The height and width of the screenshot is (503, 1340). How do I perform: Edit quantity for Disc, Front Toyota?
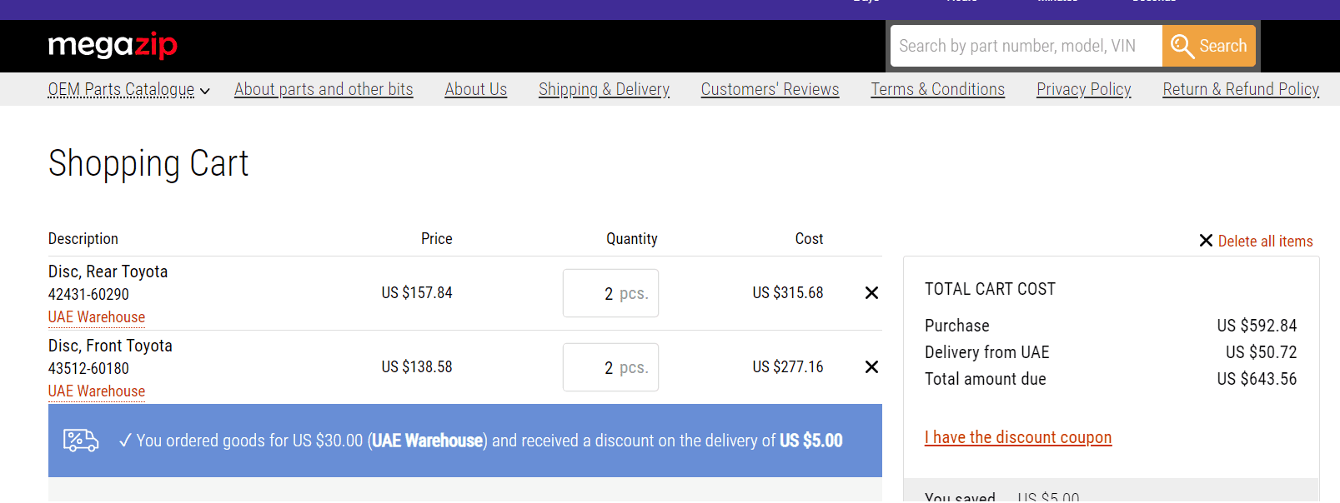pyautogui.click(x=610, y=367)
